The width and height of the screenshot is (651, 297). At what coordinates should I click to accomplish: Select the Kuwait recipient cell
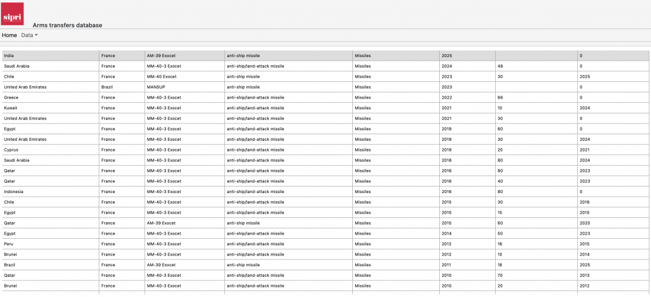[x=51, y=108]
